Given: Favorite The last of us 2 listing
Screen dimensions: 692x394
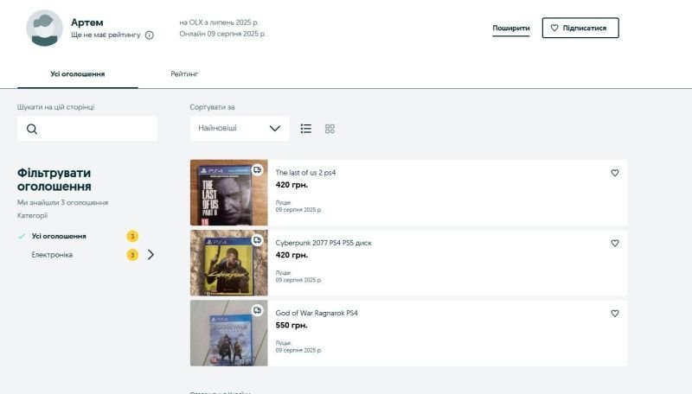Looking at the screenshot, I should (x=615, y=173).
